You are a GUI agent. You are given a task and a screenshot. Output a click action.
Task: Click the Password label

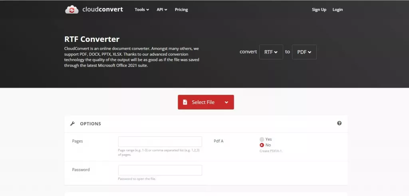point(81,170)
